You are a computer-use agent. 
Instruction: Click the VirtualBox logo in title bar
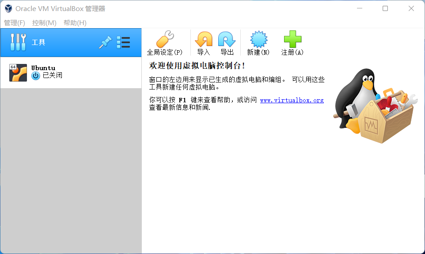coord(8,9)
